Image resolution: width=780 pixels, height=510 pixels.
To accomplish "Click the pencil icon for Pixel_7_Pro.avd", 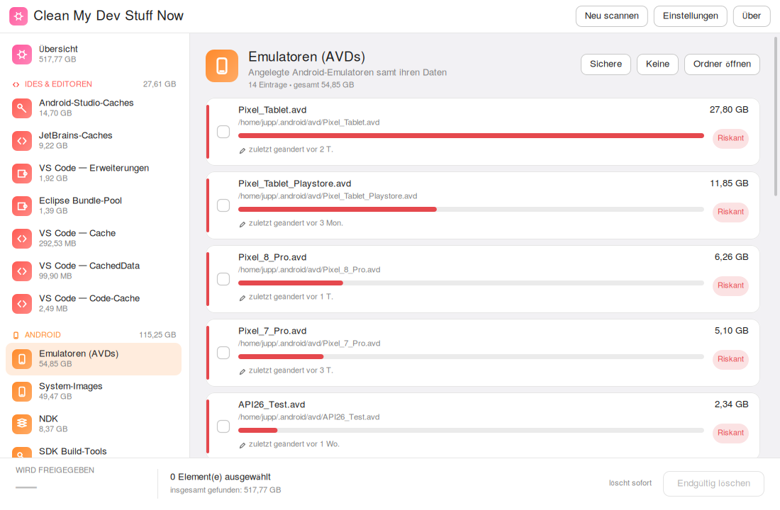I will (243, 371).
